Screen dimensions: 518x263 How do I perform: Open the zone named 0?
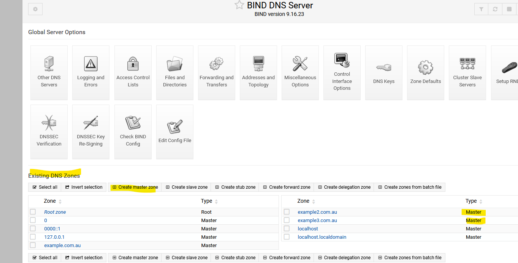[46, 221]
